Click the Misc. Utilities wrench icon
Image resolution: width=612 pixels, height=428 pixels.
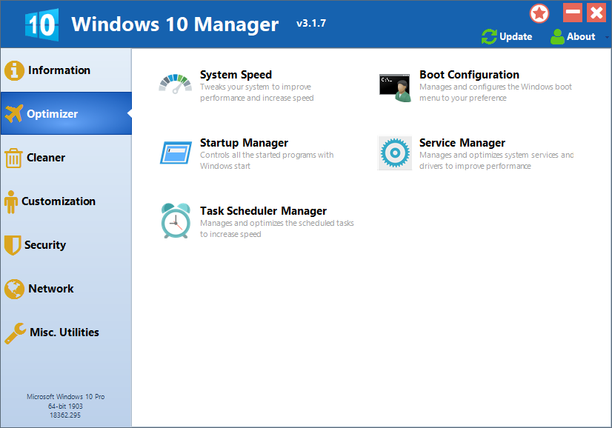[15, 332]
